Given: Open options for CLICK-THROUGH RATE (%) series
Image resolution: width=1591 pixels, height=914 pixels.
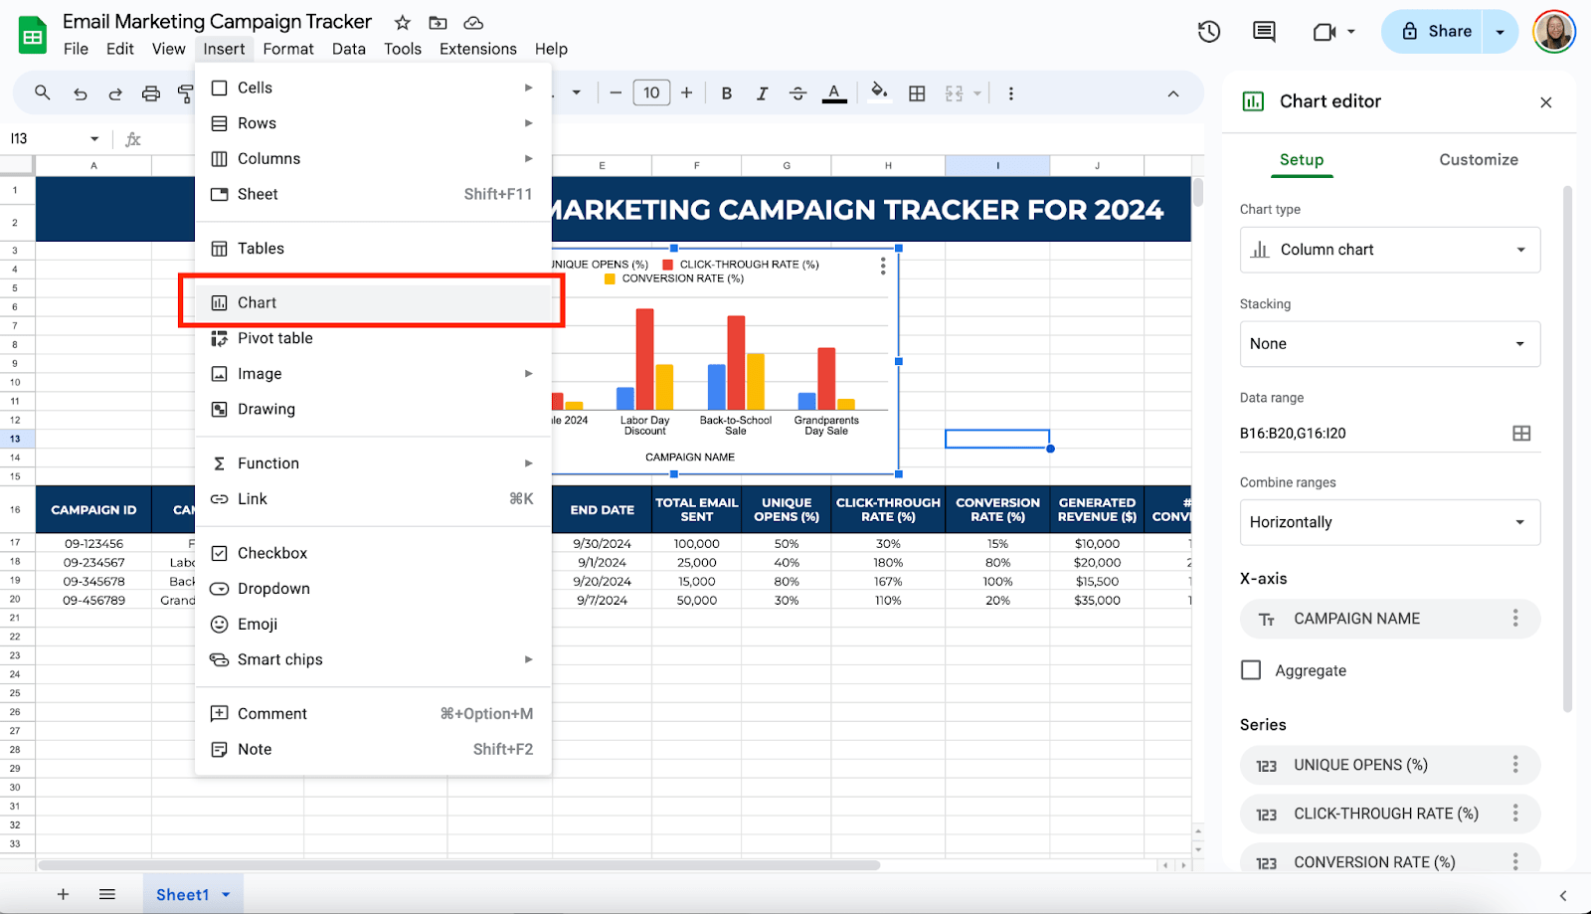Looking at the screenshot, I should pos(1515,813).
